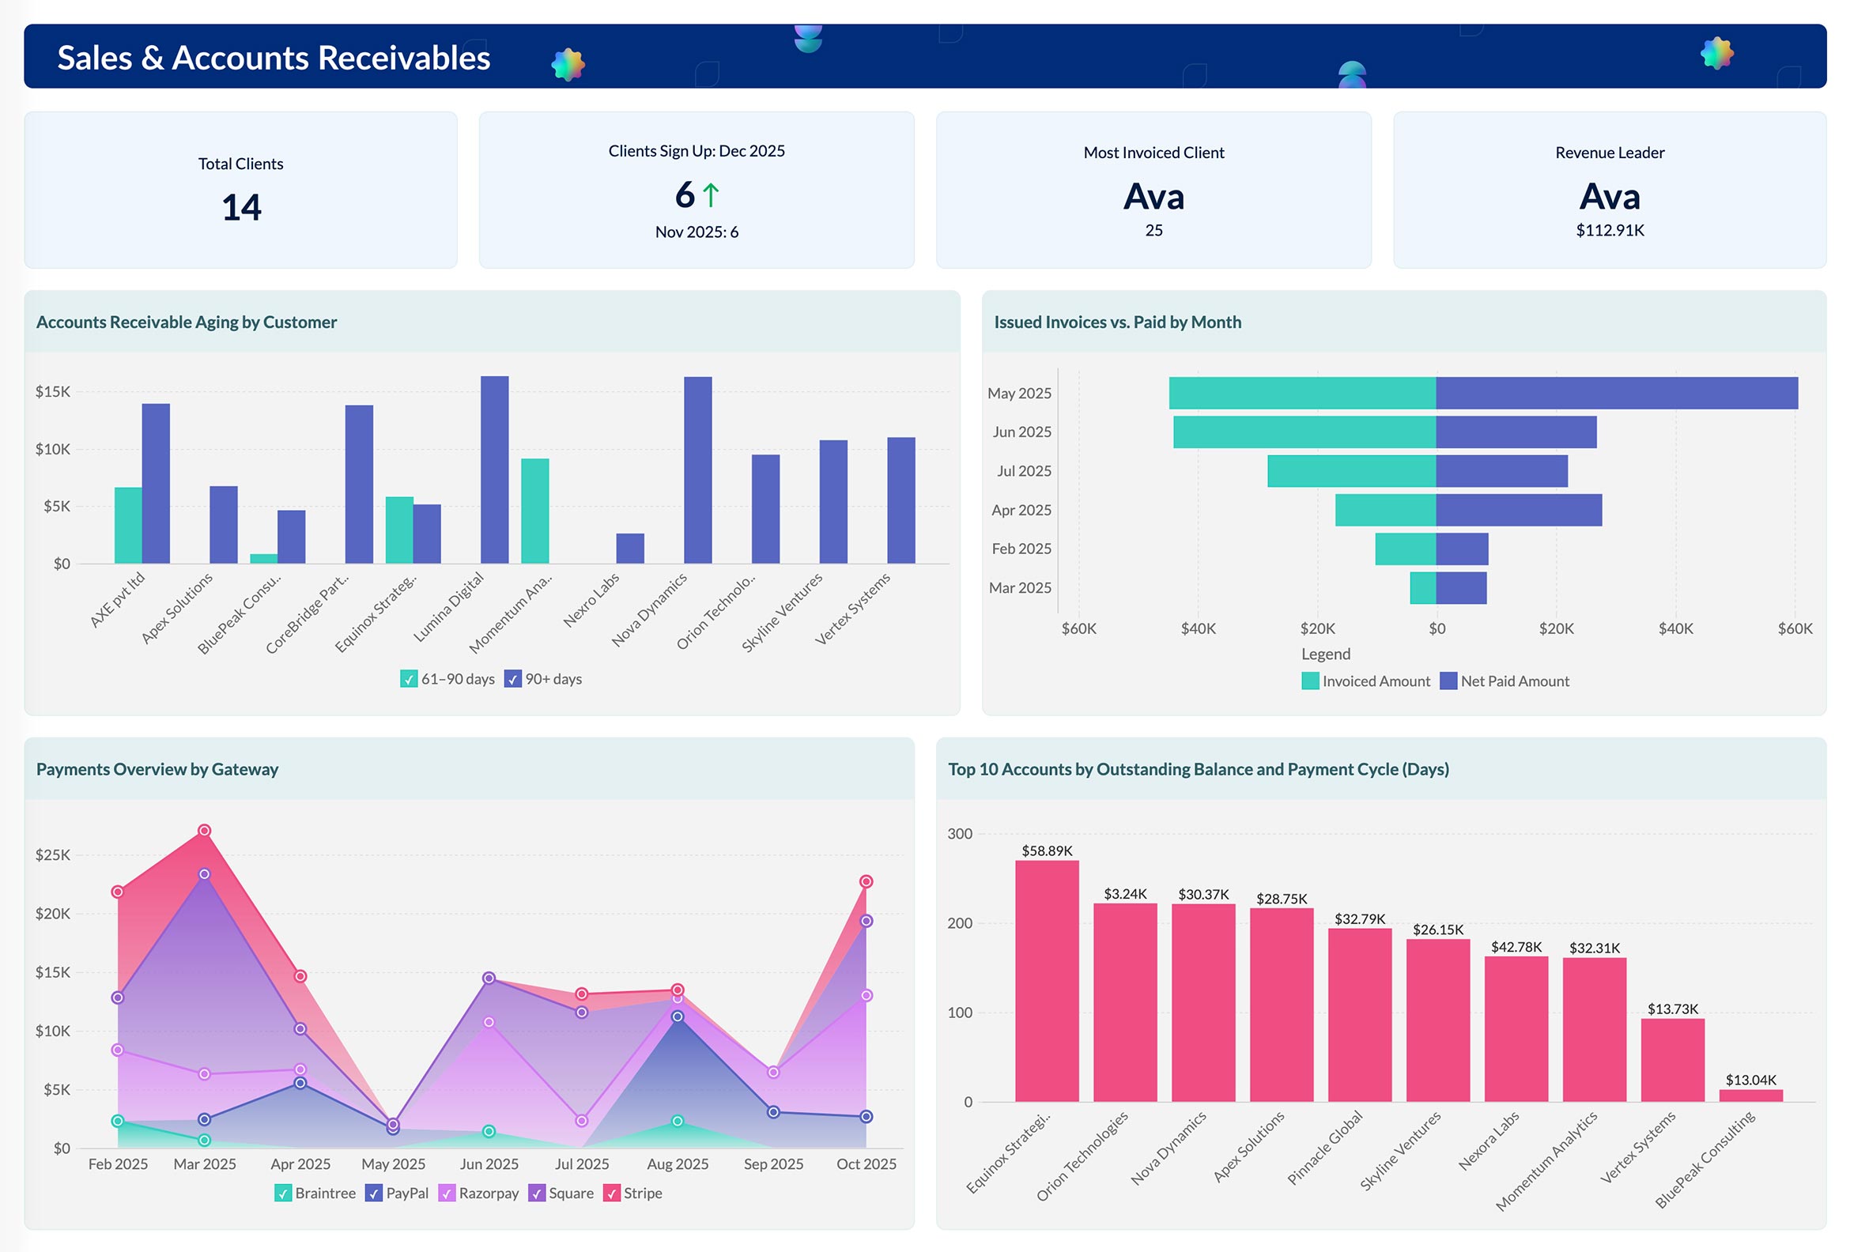Image resolution: width=1850 pixels, height=1252 pixels.
Task: Click the teal Invoiced Amount legend swatch
Action: (1309, 681)
